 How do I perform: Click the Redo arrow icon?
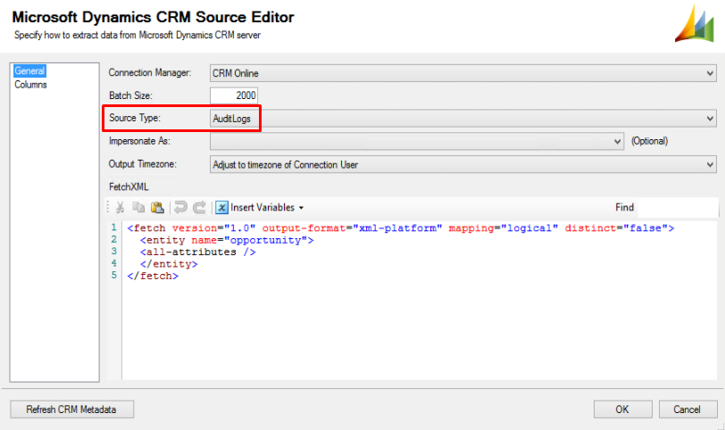(x=199, y=207)
